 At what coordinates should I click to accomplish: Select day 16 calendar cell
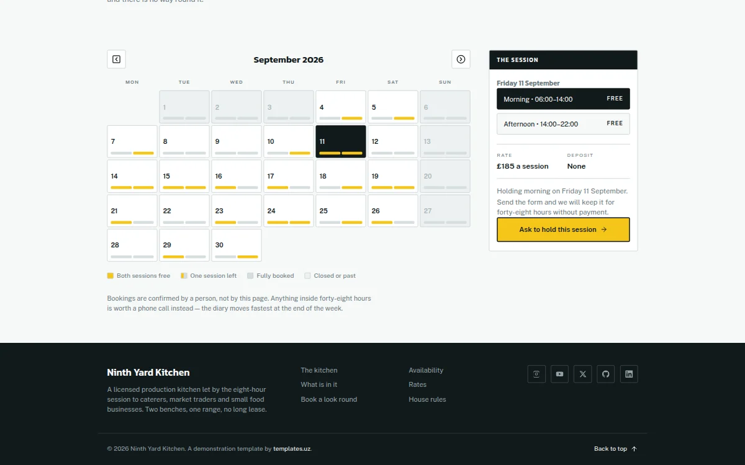click(x=237, y=176)
